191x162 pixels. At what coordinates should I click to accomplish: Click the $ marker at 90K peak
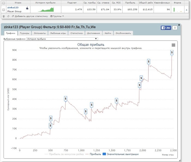pos(172,53)
